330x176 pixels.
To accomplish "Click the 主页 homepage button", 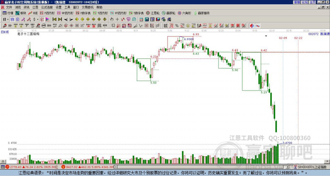I will click(x=312, y=2).
